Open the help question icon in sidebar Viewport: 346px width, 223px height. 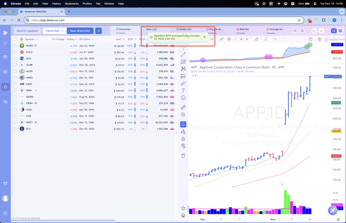5,213
